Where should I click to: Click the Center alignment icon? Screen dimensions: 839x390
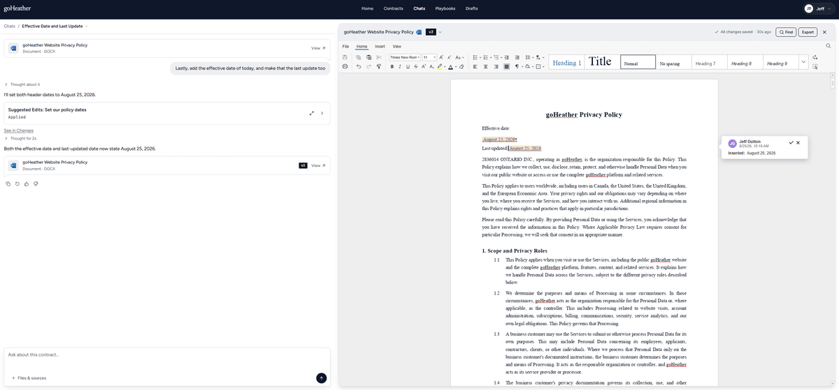(485, 66)
